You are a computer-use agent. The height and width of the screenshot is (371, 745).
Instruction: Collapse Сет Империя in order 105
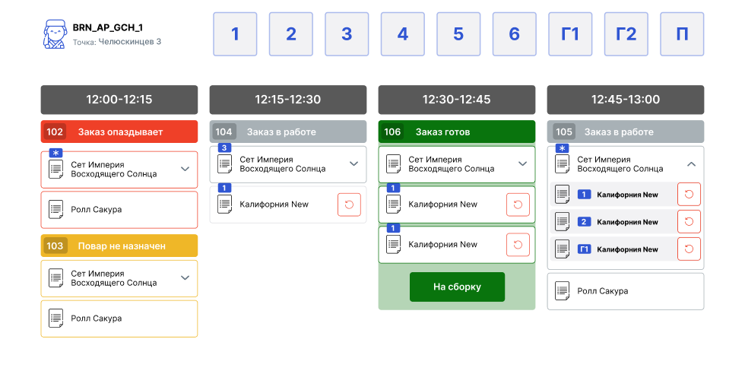point(691,164)
